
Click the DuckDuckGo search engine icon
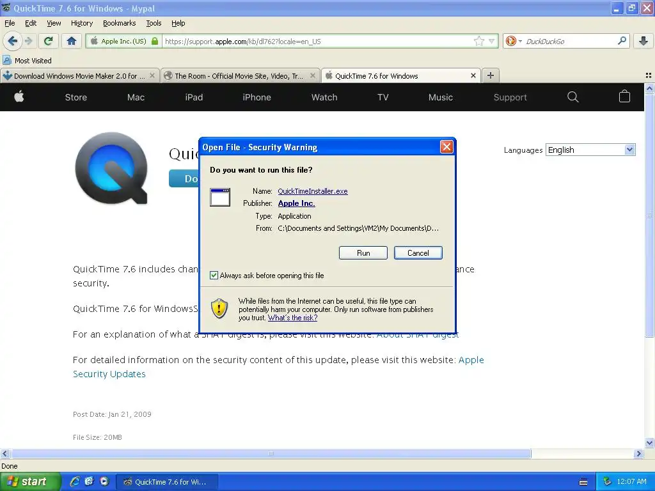click(x=510, y=41)
